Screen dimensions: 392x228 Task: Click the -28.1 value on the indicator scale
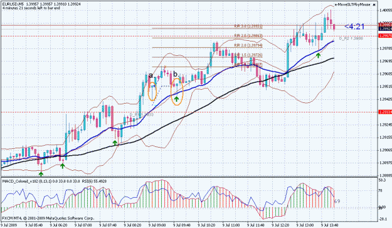point(383,219)
